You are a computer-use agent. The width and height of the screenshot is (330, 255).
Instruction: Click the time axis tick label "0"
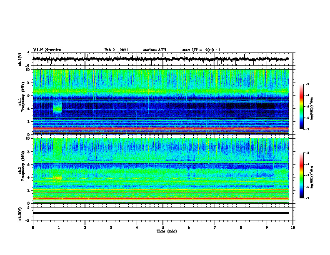[x=33, y=227]
